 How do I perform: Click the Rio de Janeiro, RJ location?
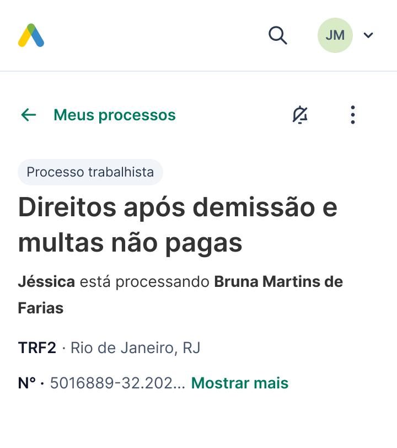point(135,348)
